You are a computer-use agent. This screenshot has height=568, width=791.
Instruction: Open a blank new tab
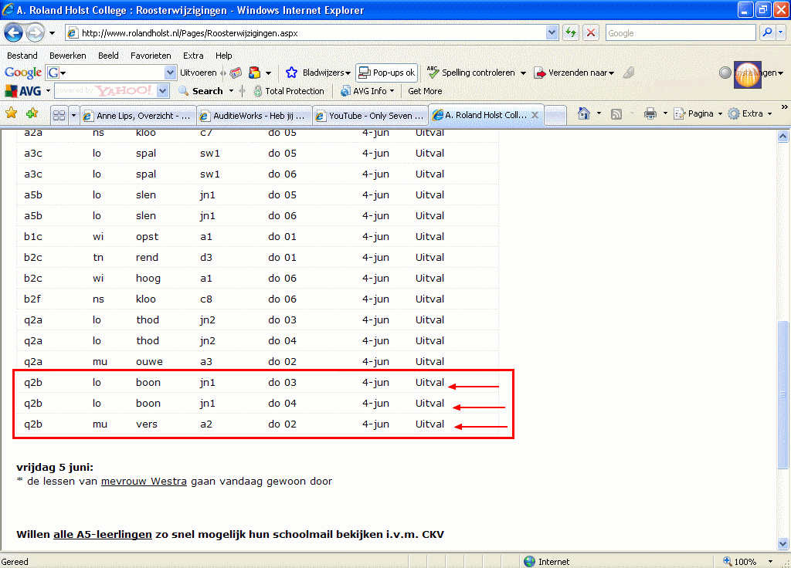tap(555, 116)
